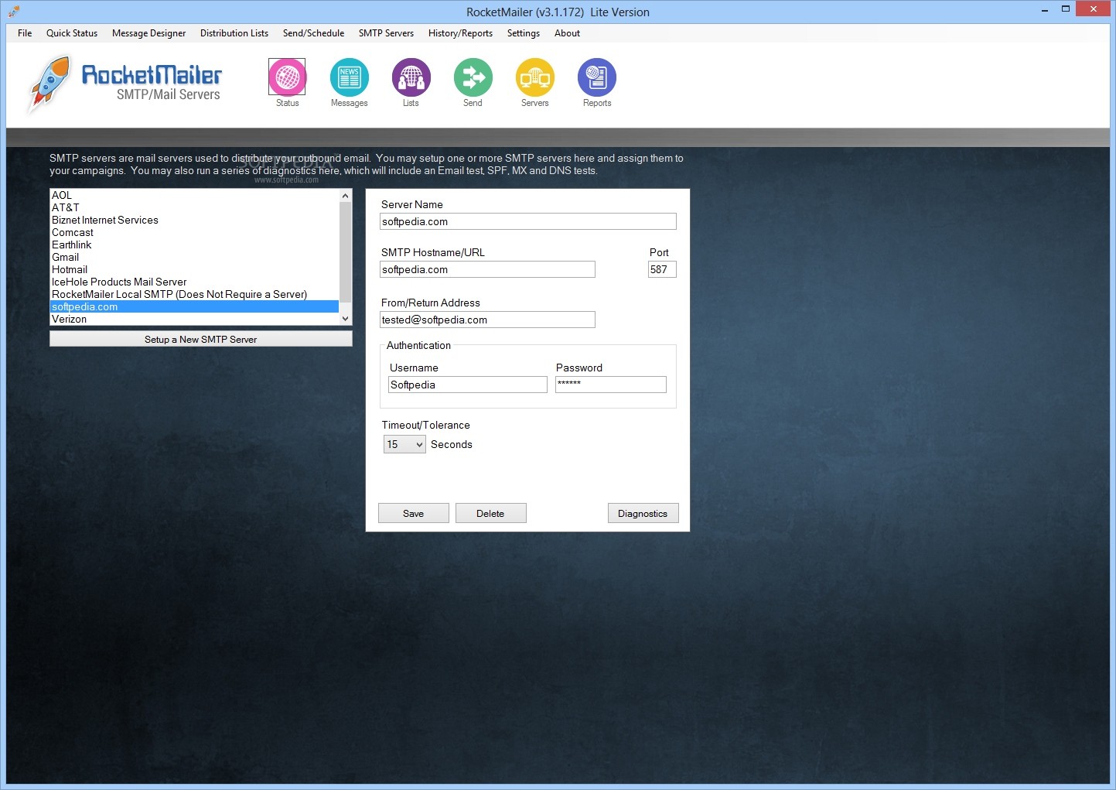
Task: Open the File menu
Action: point(25,33)
